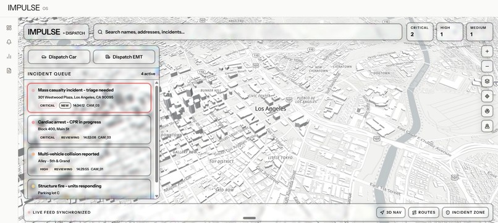Click Los Angeles map label
Viewport: 498px width, 223px height.
[271, 109]
